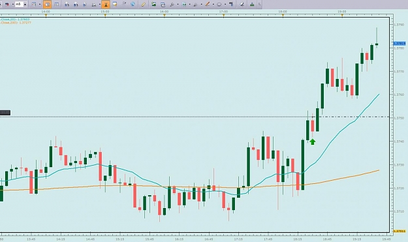The height and width of the screenshot is (242, 408).
Task: Click the grid layout icon after the timeframe box
Action: tap(33, 4)
